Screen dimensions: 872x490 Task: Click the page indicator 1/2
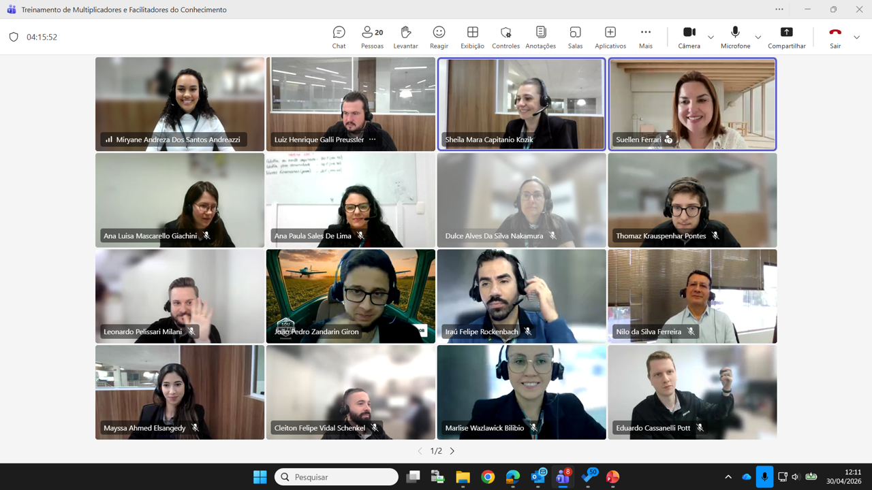436,451
